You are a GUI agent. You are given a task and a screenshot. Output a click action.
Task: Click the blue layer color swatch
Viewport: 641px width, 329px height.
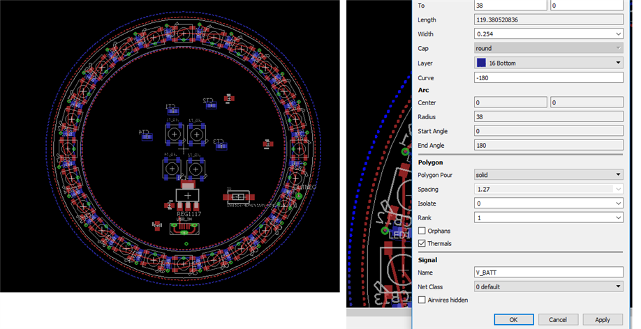(x=482, y=63)
